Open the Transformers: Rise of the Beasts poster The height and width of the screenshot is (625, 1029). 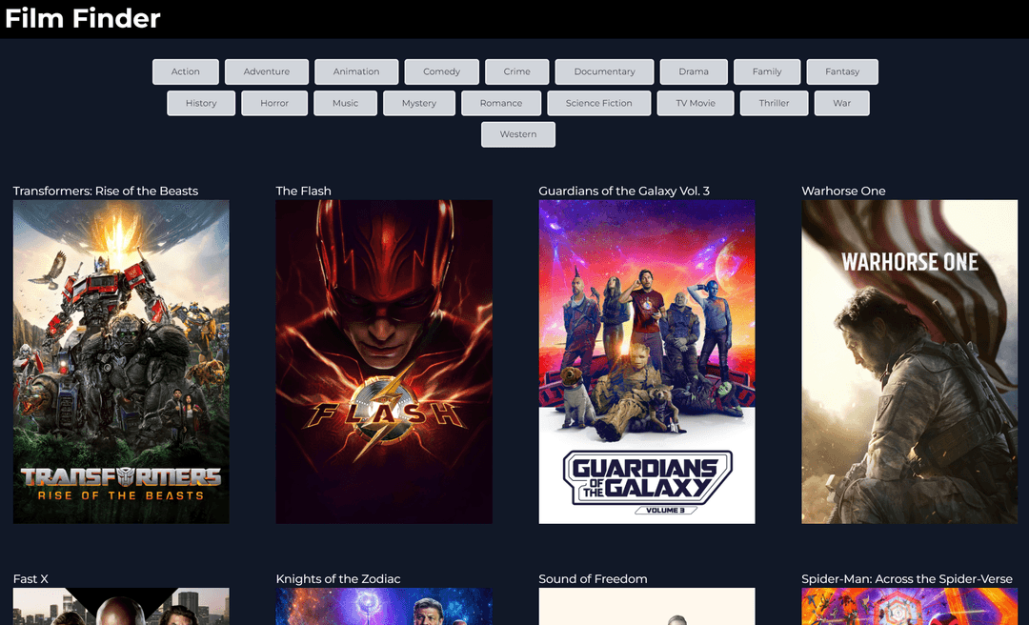click(x=121, y=362)
